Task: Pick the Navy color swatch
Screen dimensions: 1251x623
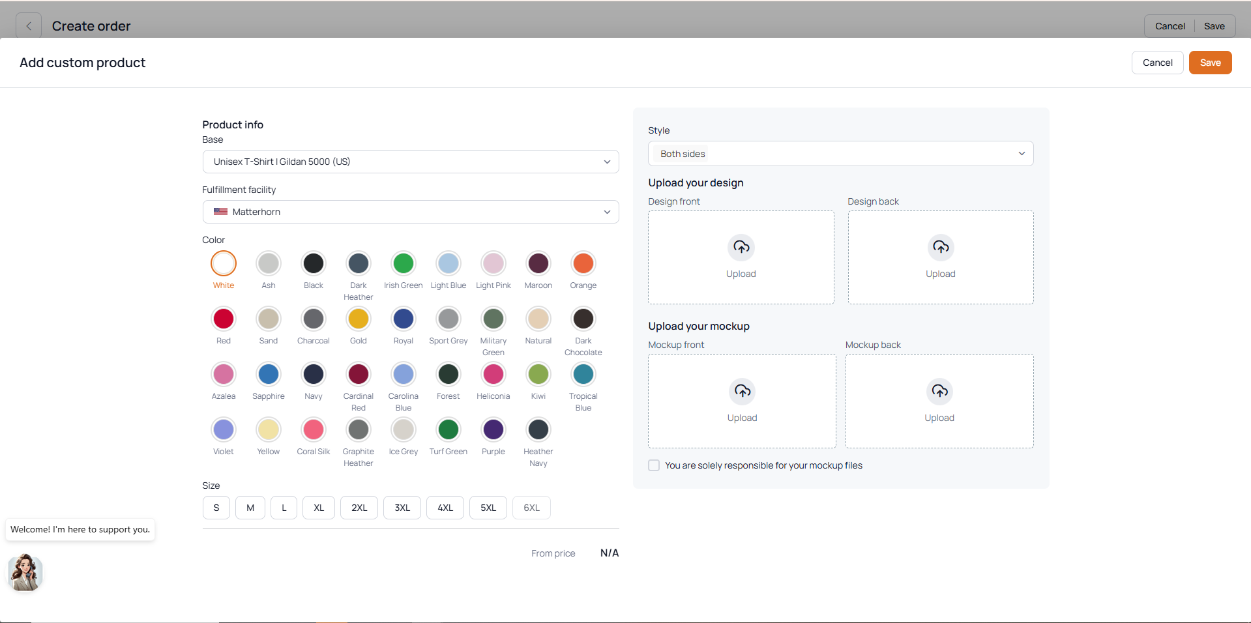Action: coord(314,375)
